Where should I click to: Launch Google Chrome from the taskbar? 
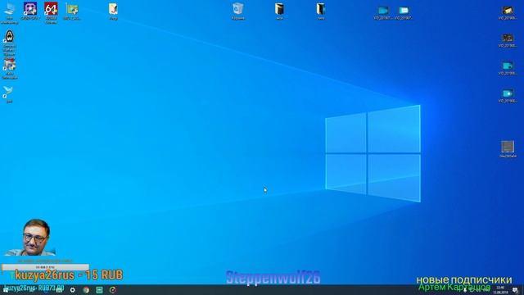[86, 290]
